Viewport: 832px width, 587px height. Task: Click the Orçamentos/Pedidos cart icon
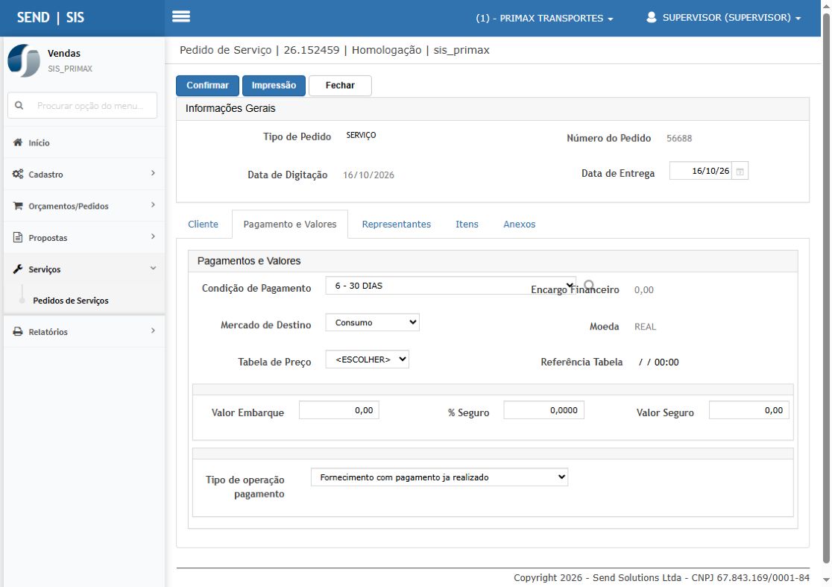[17, 206]
